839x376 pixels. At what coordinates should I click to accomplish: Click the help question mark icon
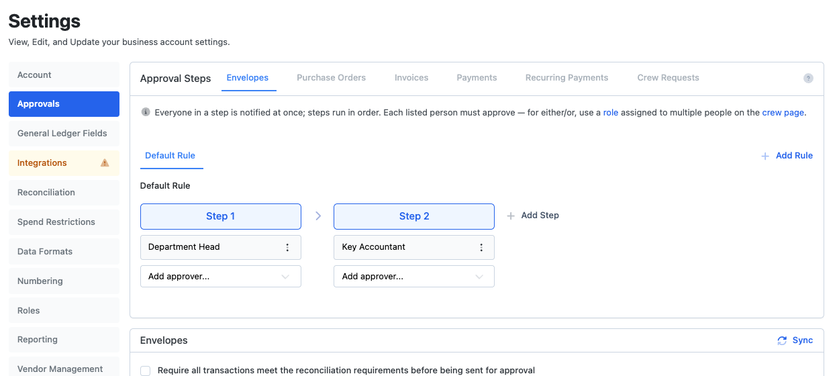(x=808, y=78)
